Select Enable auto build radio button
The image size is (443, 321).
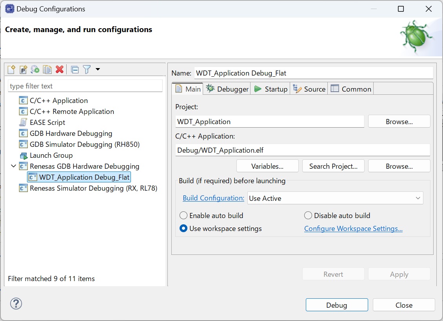[x=183, y=216]
